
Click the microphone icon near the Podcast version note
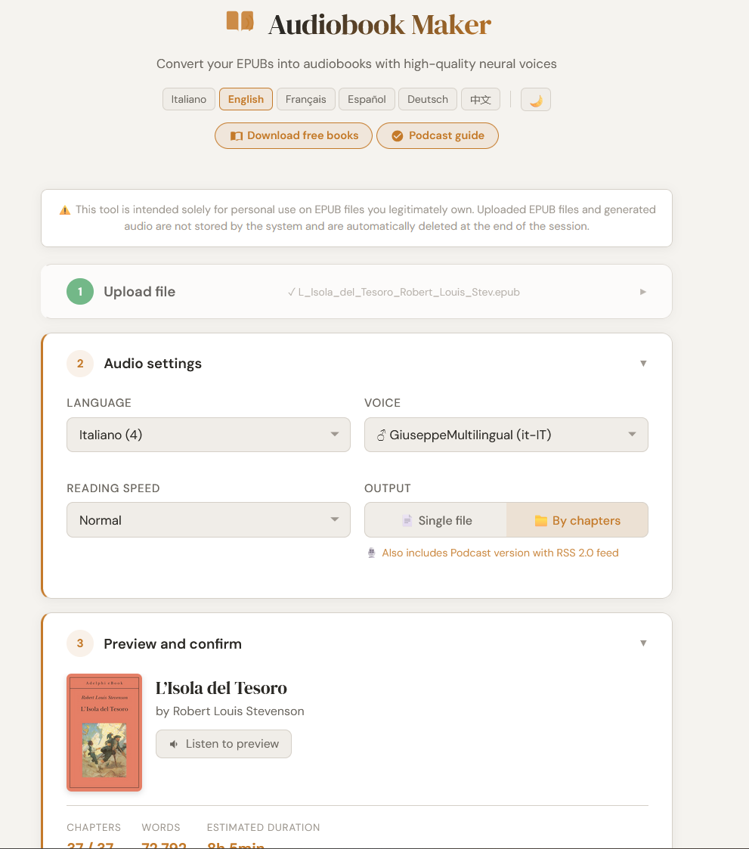(x=372, y=553)
